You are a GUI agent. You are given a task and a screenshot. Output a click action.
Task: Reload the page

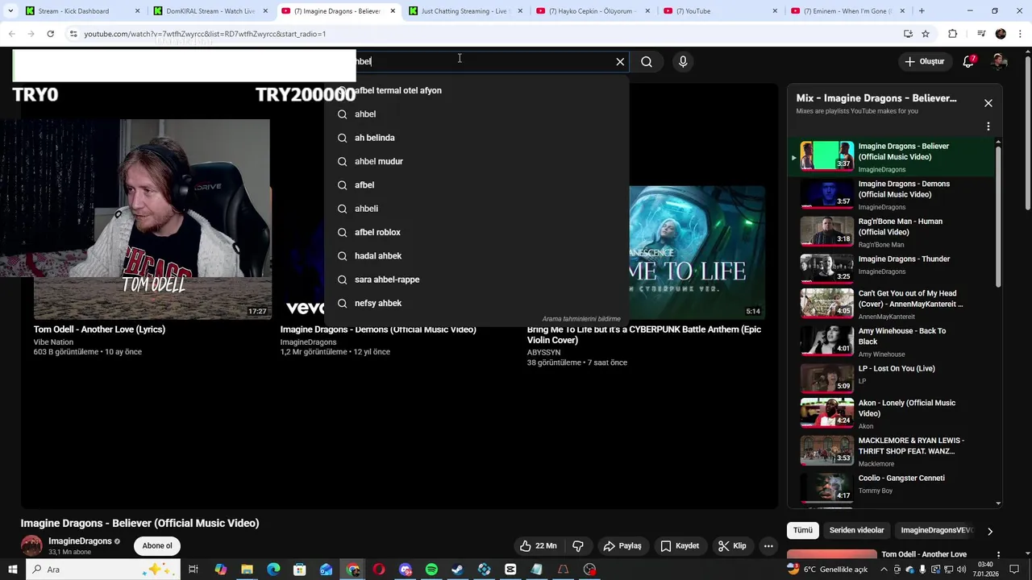50,34
